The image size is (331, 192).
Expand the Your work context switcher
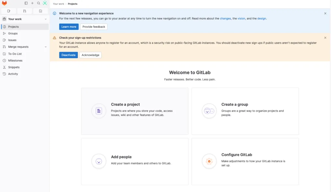[25, 19]
